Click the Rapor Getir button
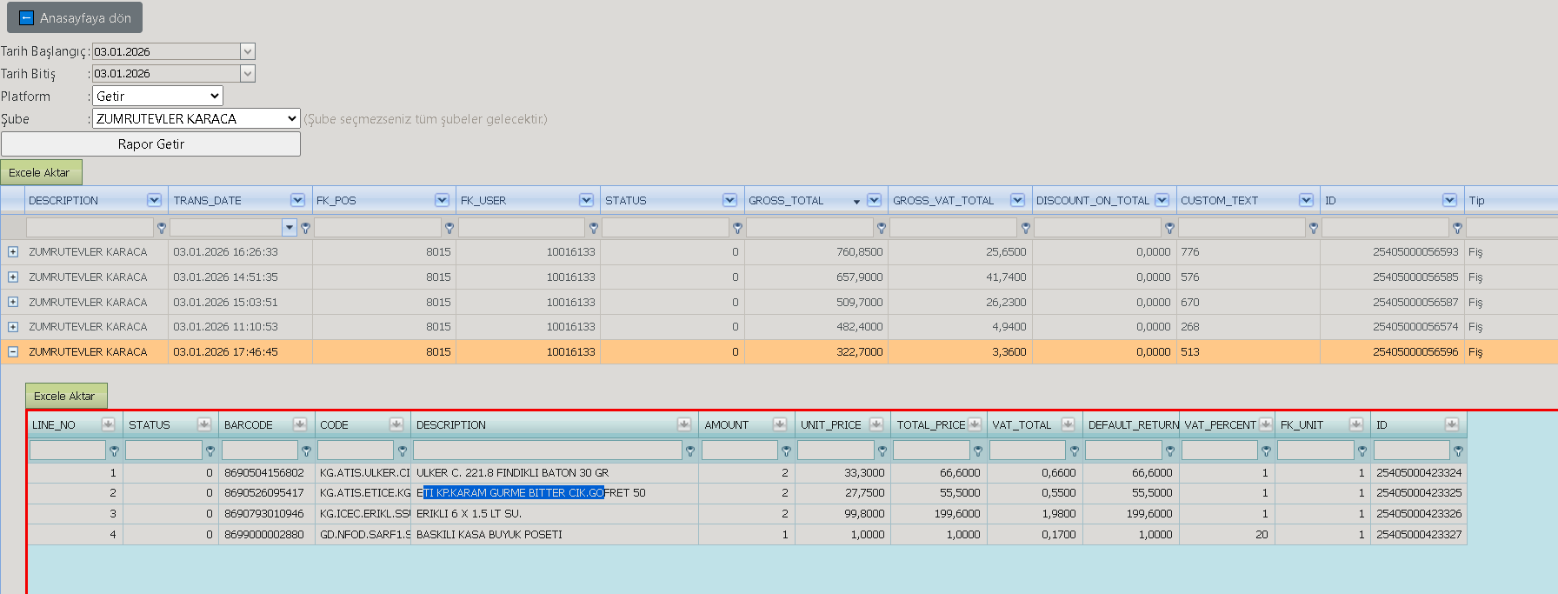Viewport: 1558px width, 594px height. pos(150,144)
